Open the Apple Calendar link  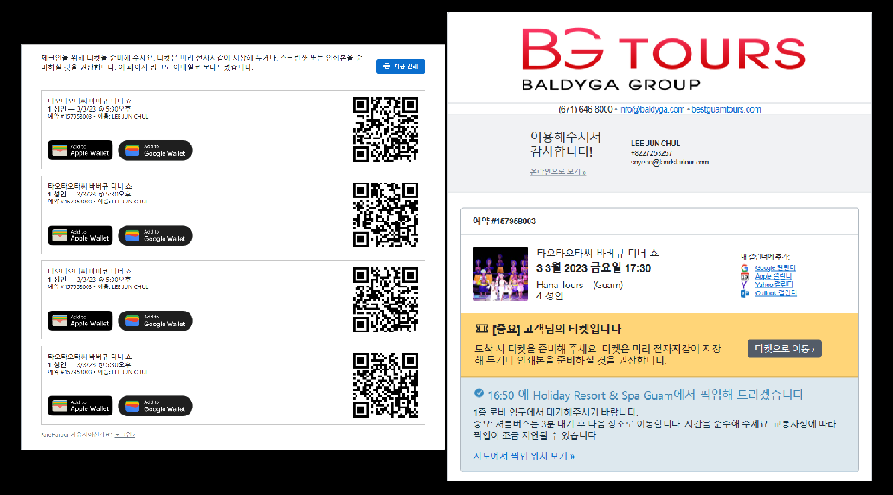click(x=774, y=277)
